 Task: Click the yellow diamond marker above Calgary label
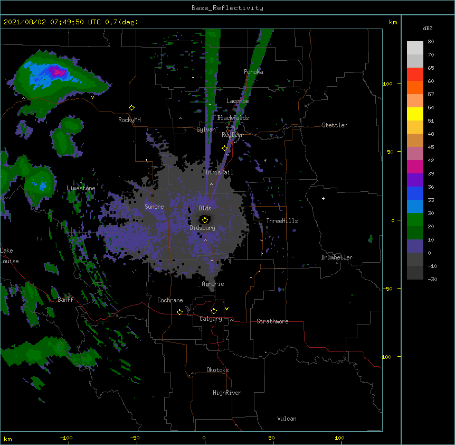coord(214,311)
